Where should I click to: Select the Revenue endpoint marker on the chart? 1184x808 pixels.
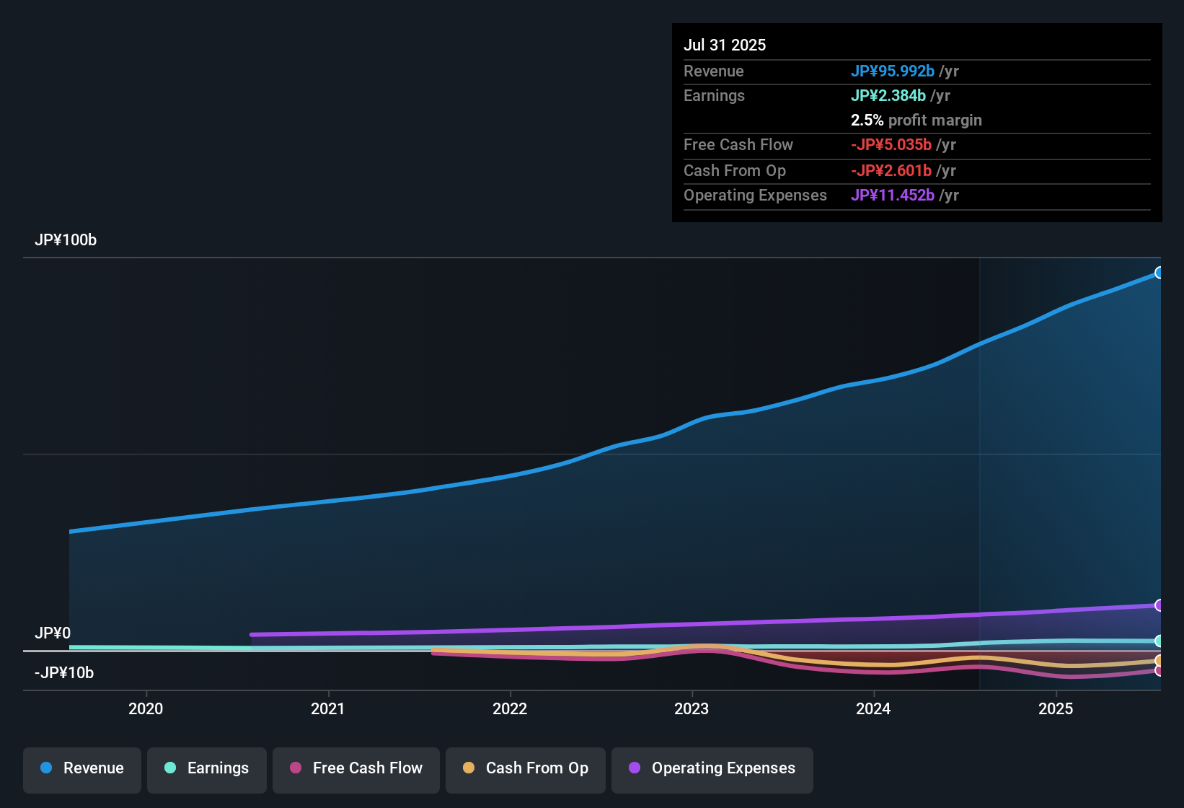1159,273
